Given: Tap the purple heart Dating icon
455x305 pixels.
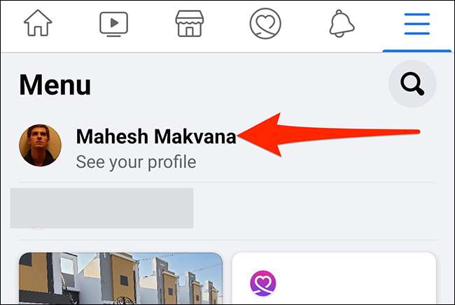Looking at the screenshot, I should click(x=263, y=283).
